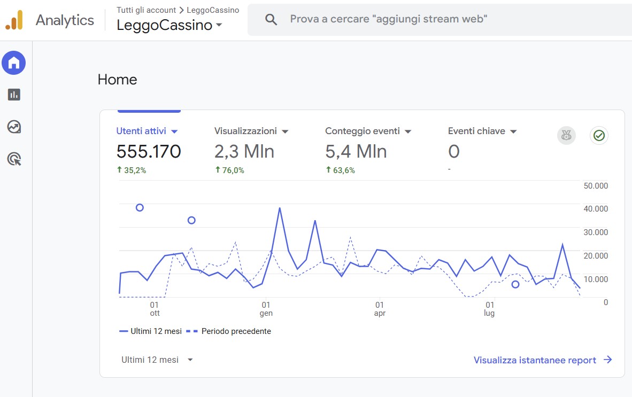Open the Advertising cursor icon
632x397 pixels.
(14, 159)
